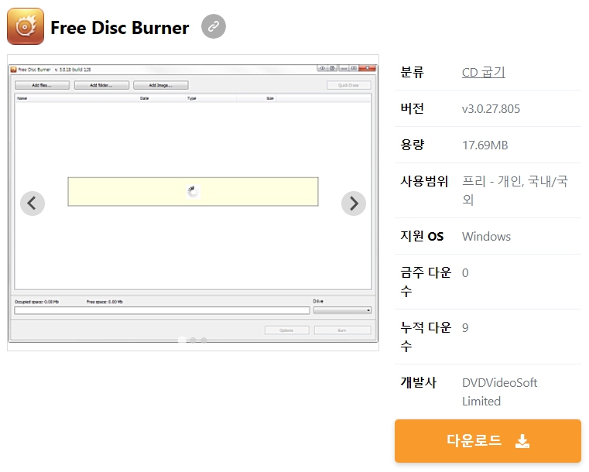Open the CD 굽기 category link
This screenshot has width=589, height=472.
pos(484,72)
